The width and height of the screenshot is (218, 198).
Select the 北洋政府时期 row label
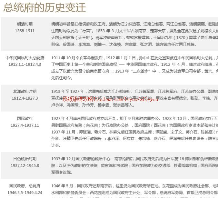[x=25, y=92]
